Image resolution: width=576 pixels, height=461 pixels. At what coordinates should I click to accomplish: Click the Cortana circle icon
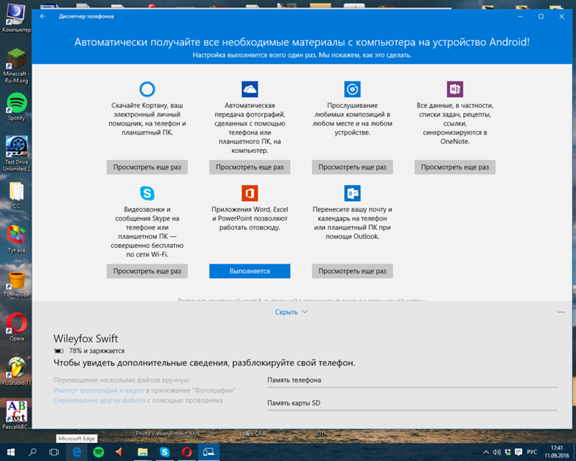coord(147,89)
